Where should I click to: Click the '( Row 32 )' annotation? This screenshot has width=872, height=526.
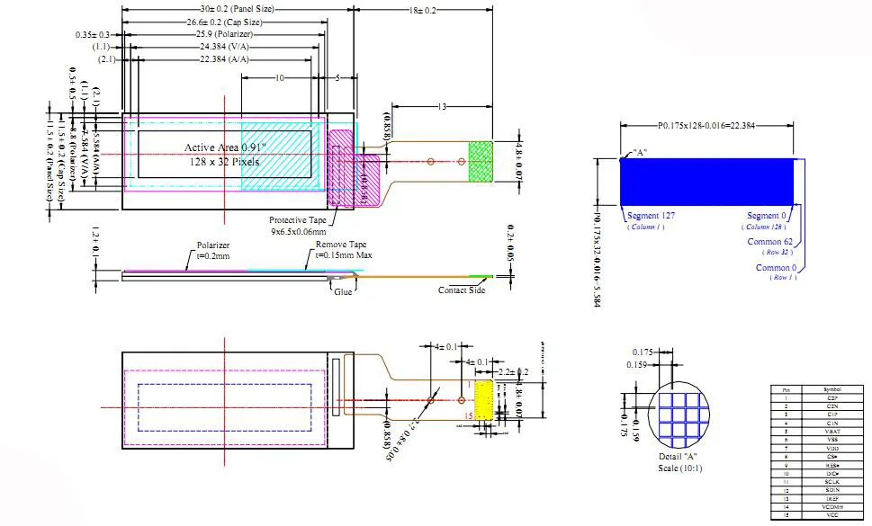[777, 252]
